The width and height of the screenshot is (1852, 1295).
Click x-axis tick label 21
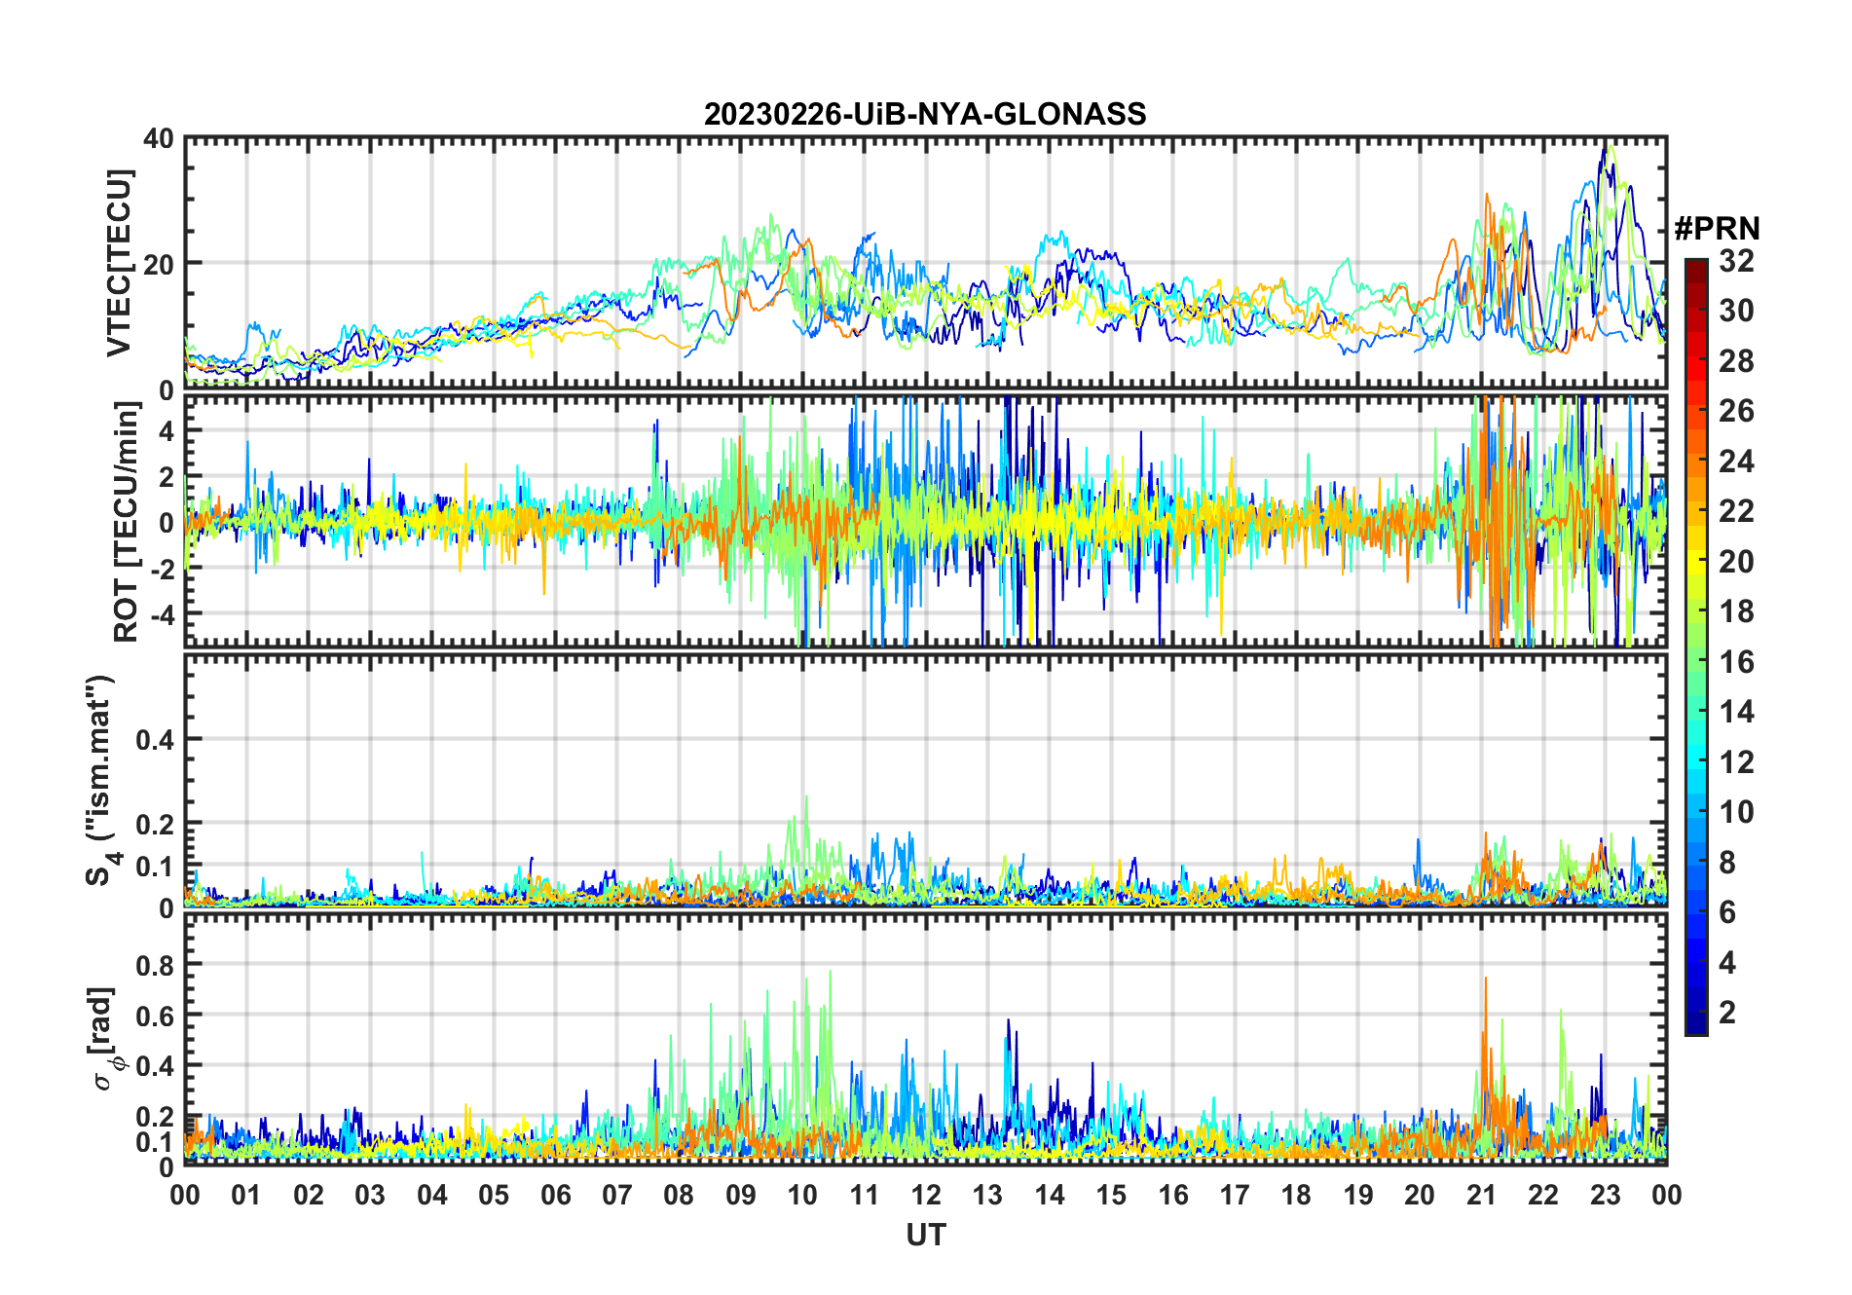1481,1195
